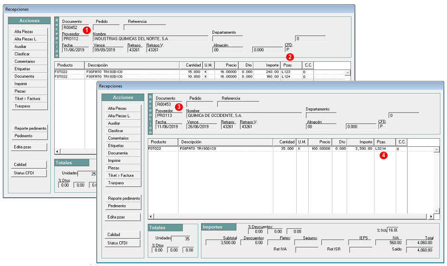
Task: Open Reporte pedimento in the front window
Action: tap(123, 198)
